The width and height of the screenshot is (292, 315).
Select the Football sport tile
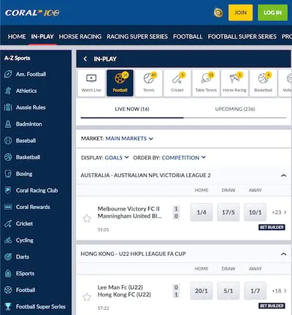(120, 83)
